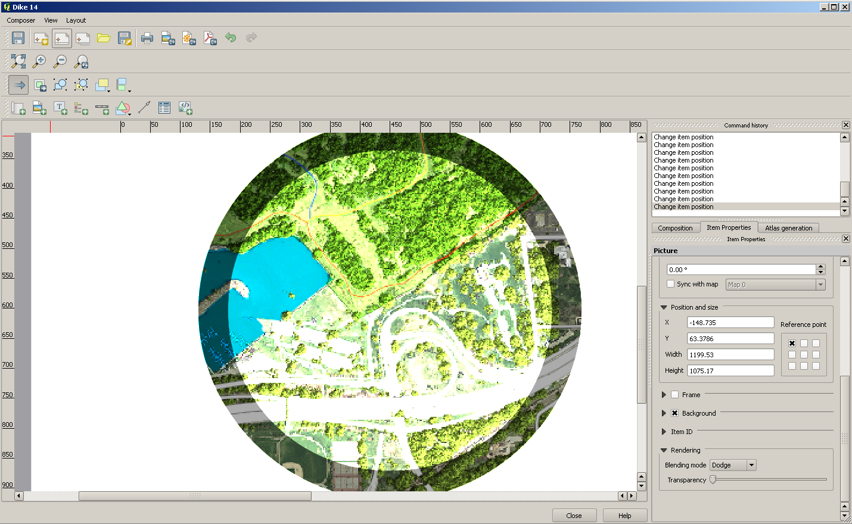This screenshot has height=524, width=852.
Task: Click the Export as PDF icon
Action: [210, 39]
